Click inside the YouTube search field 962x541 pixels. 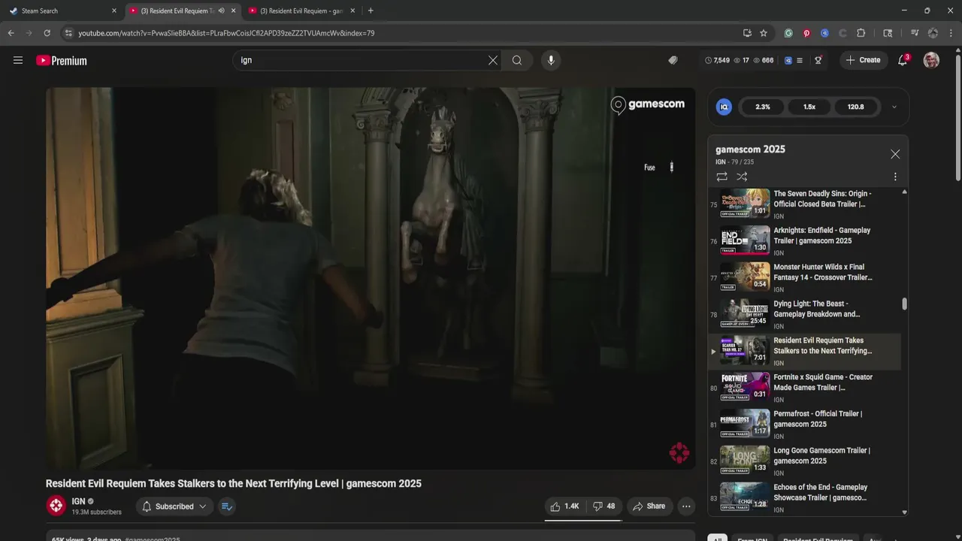(x=361, y=60)
